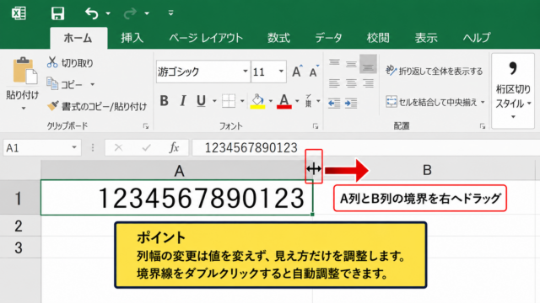Expand the 貼り付け options arrow
The image size is (540, 303).
pos(23,109)
